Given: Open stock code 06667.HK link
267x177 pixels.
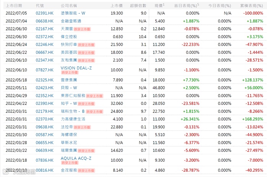Looking at the screenshot, I should pos(44,52).
